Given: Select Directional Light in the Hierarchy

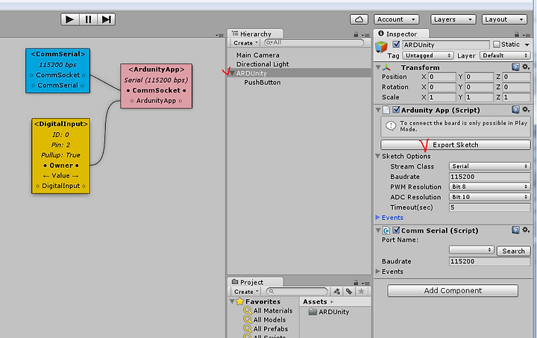Looking at the screenshot, I should coord(263,64).
